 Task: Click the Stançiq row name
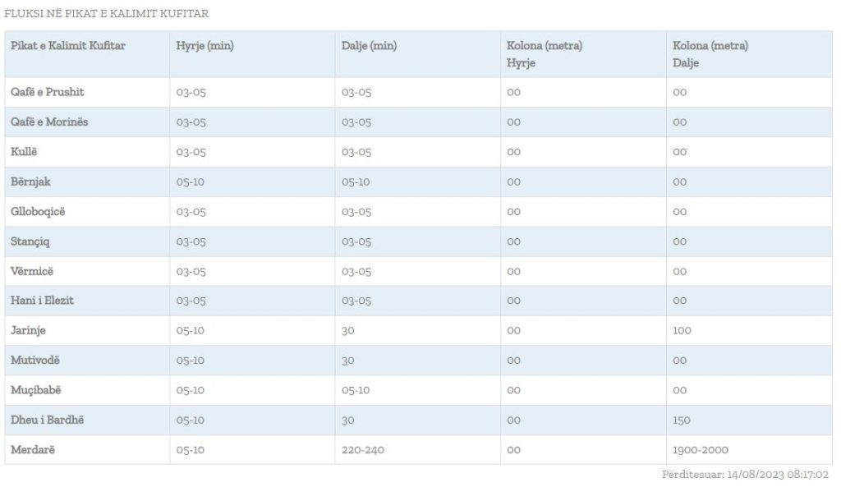click(30, 241)
